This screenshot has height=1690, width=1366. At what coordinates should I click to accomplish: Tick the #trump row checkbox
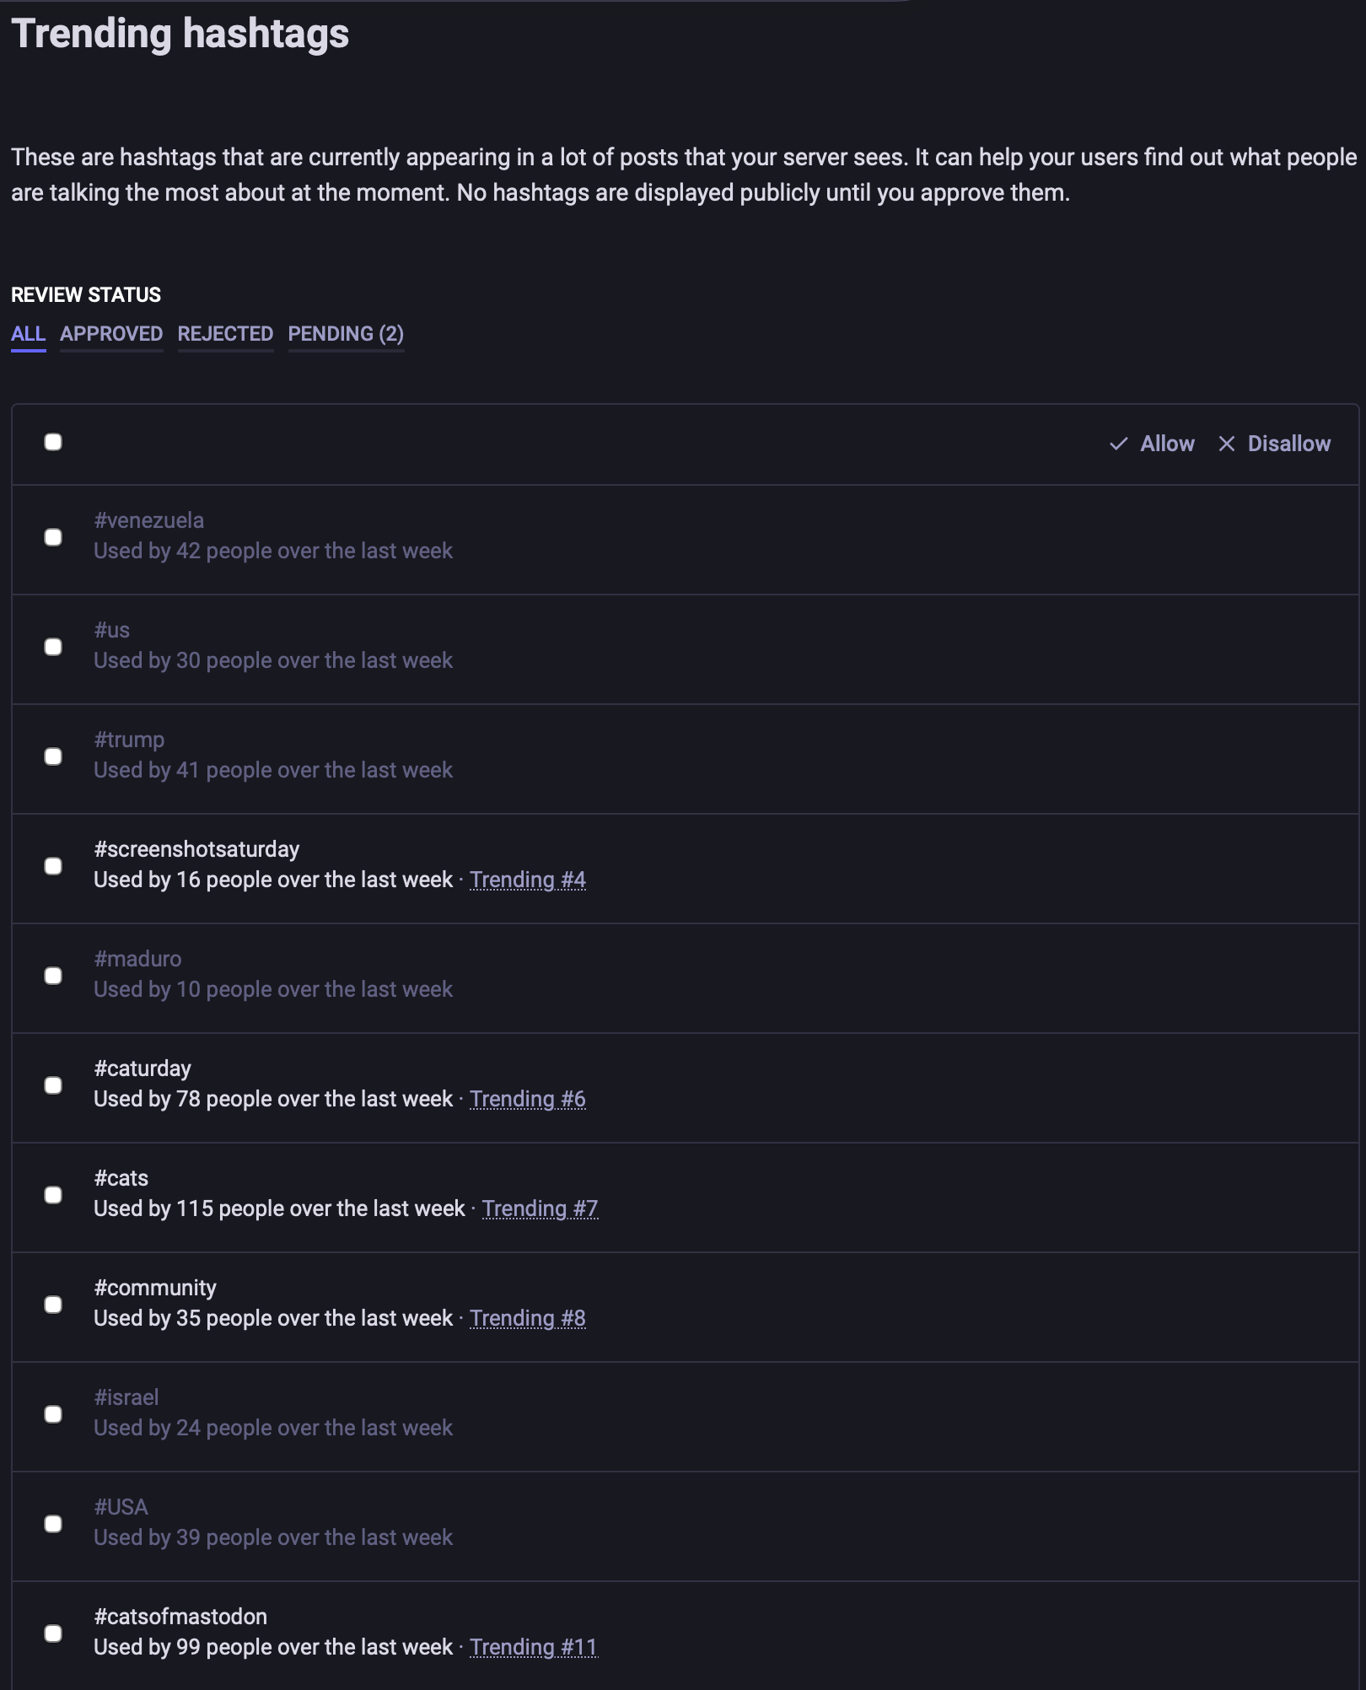click(x=53, y=756)
